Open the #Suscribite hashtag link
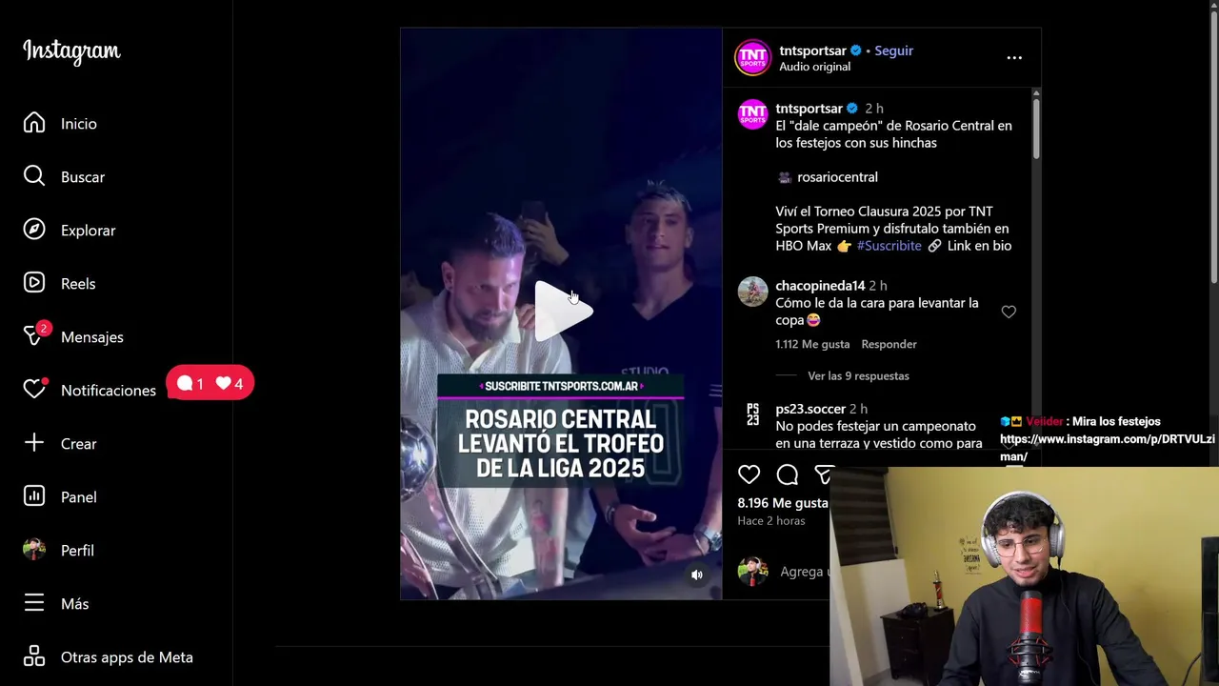The image size is (1219, 686). click(x=889, y=246)
